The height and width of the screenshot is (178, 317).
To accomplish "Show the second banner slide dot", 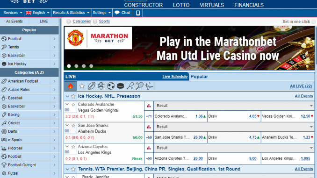I will pyautogui.click(x=76, y=66).
